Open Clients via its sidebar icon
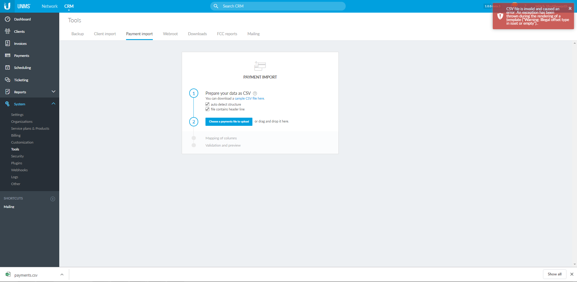 [8, 31]
